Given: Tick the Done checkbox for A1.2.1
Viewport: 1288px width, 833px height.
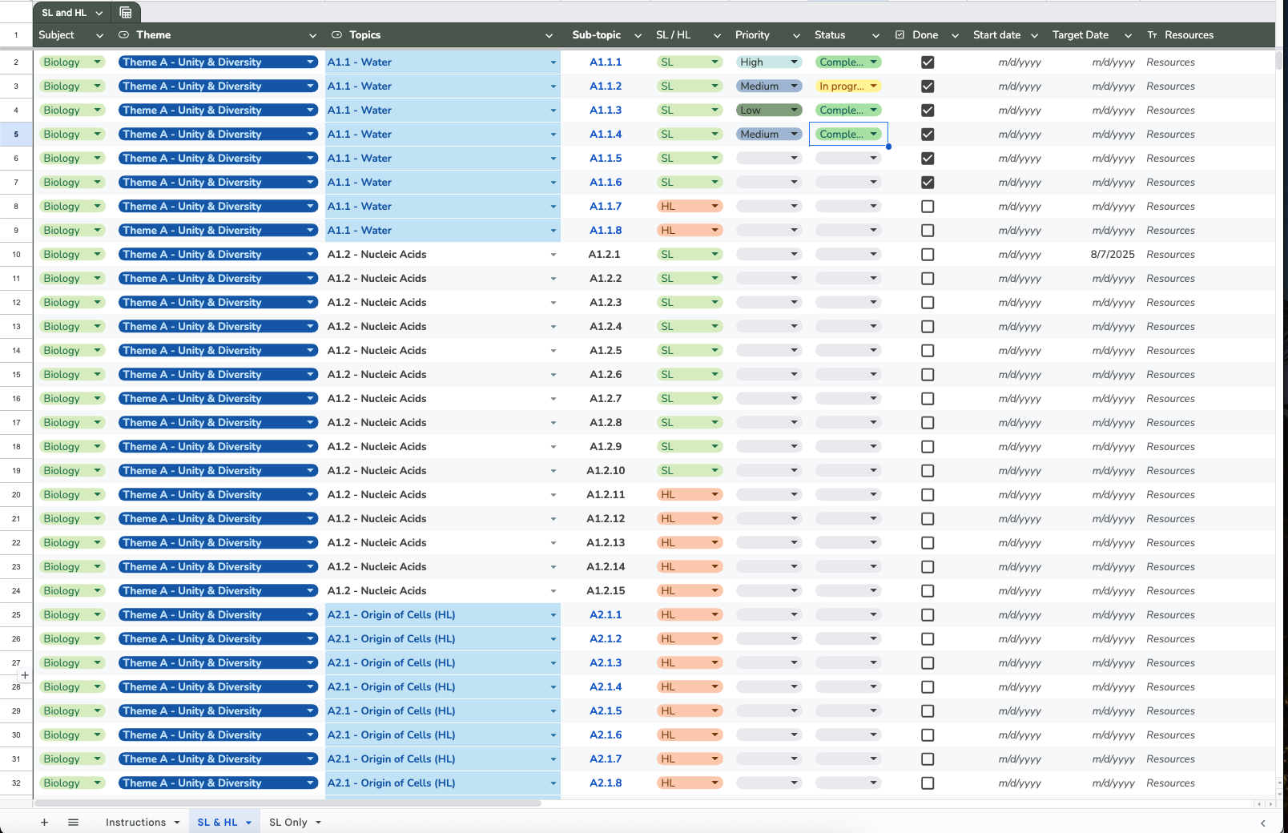Looking at the screenshot, I should click(x=928, y=255).
